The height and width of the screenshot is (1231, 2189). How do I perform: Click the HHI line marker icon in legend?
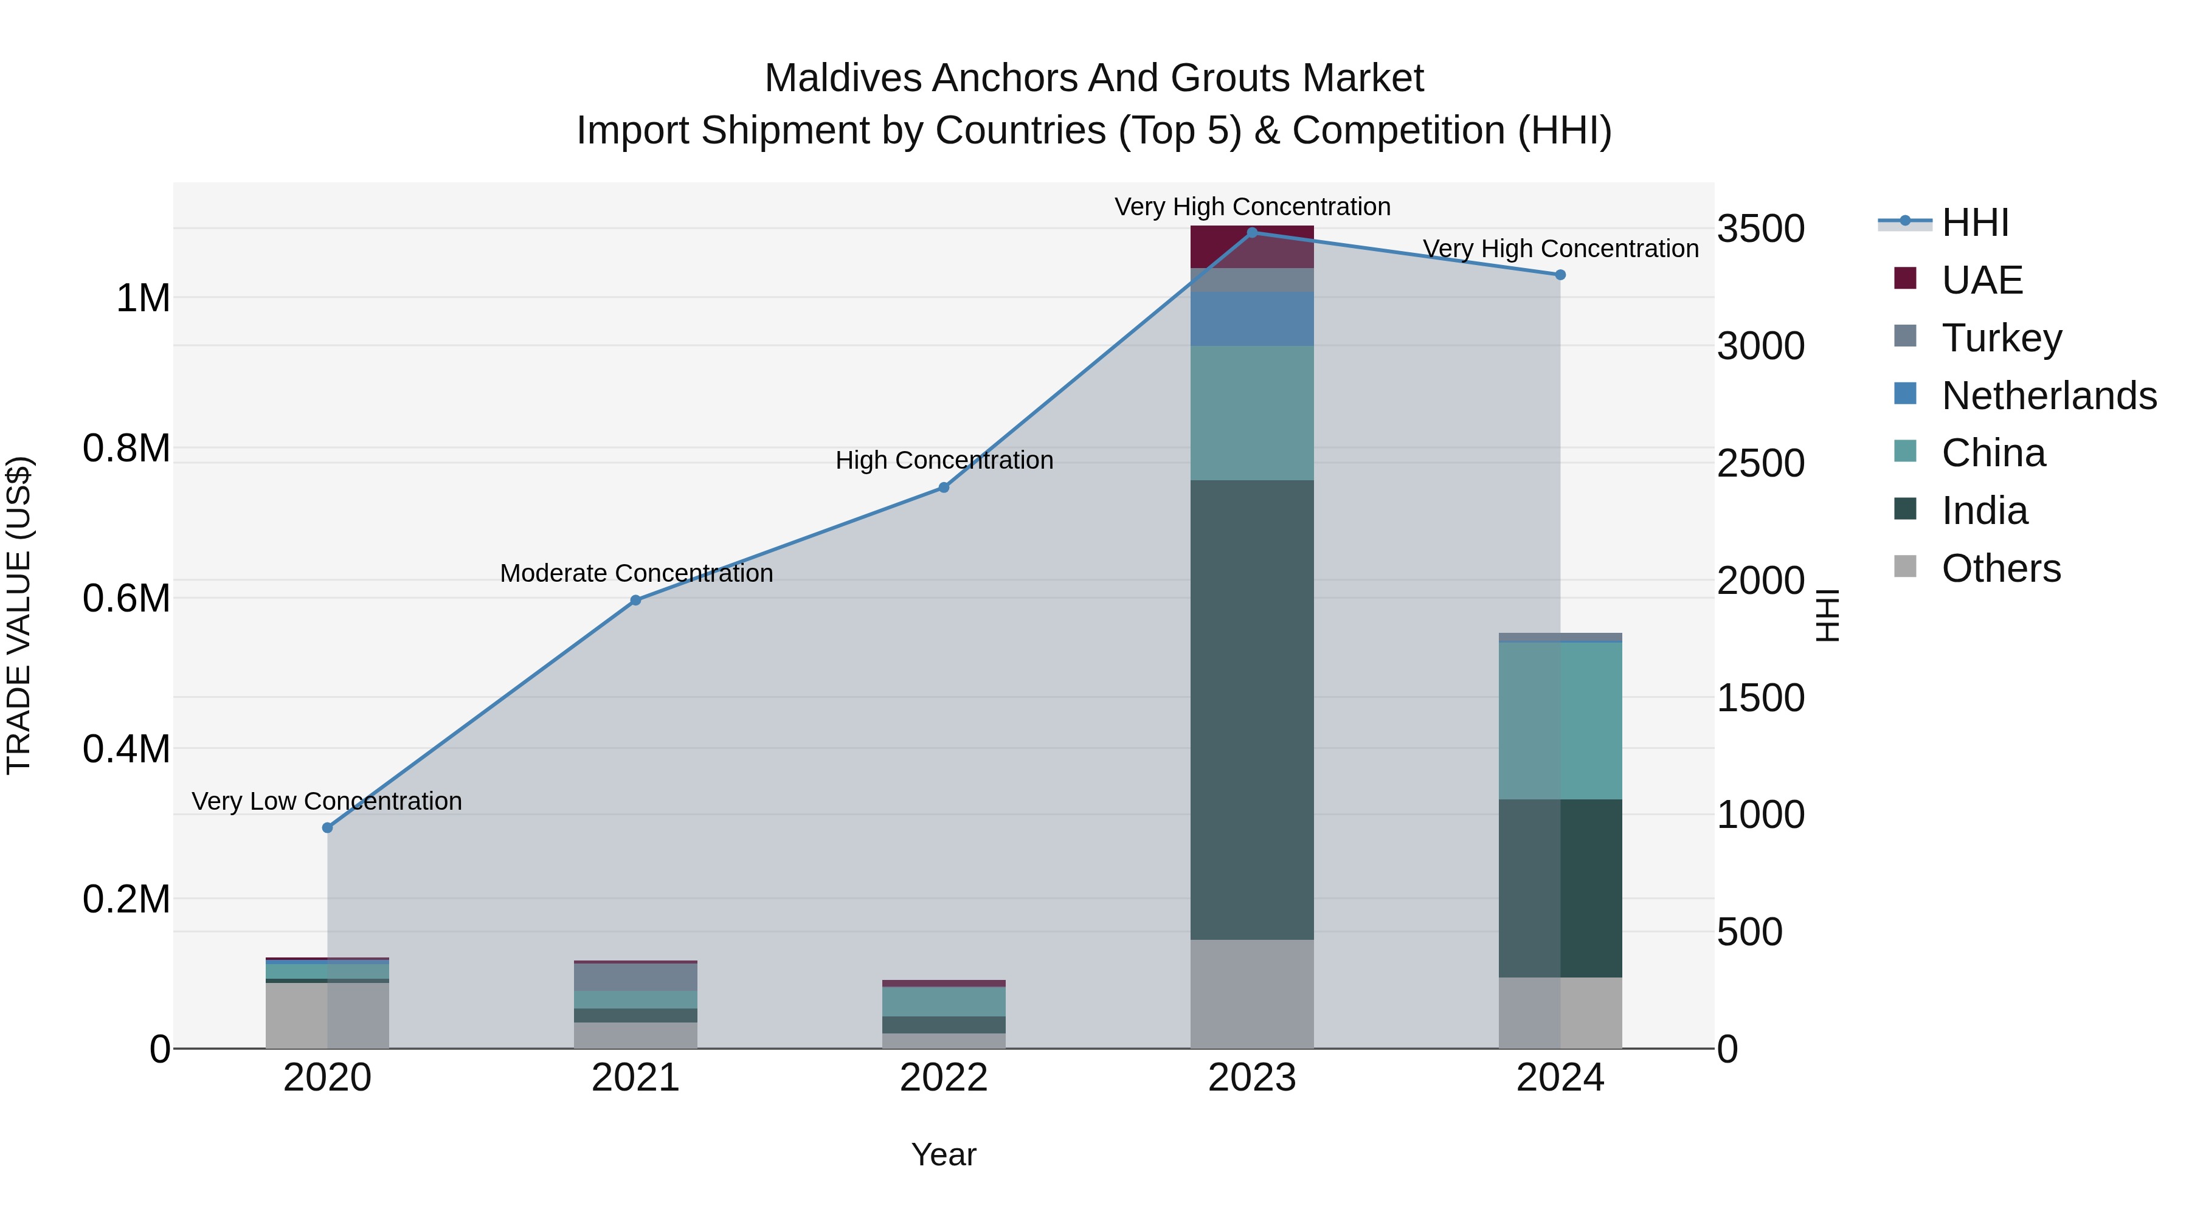[1904, 222]
